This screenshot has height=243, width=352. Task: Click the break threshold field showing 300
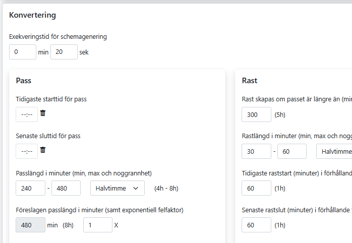(256, 114)
